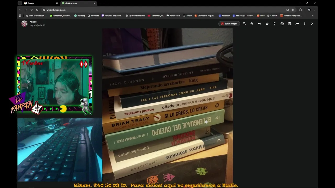Viewport: 335px width, 188px height.
Task: Close the WhatsApp image viewer
Action: (x=312, y=23)
